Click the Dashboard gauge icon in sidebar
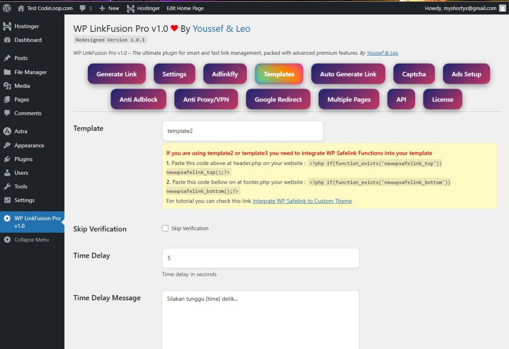509x349 pixels. pyautogui.click(x=7, y=40)
